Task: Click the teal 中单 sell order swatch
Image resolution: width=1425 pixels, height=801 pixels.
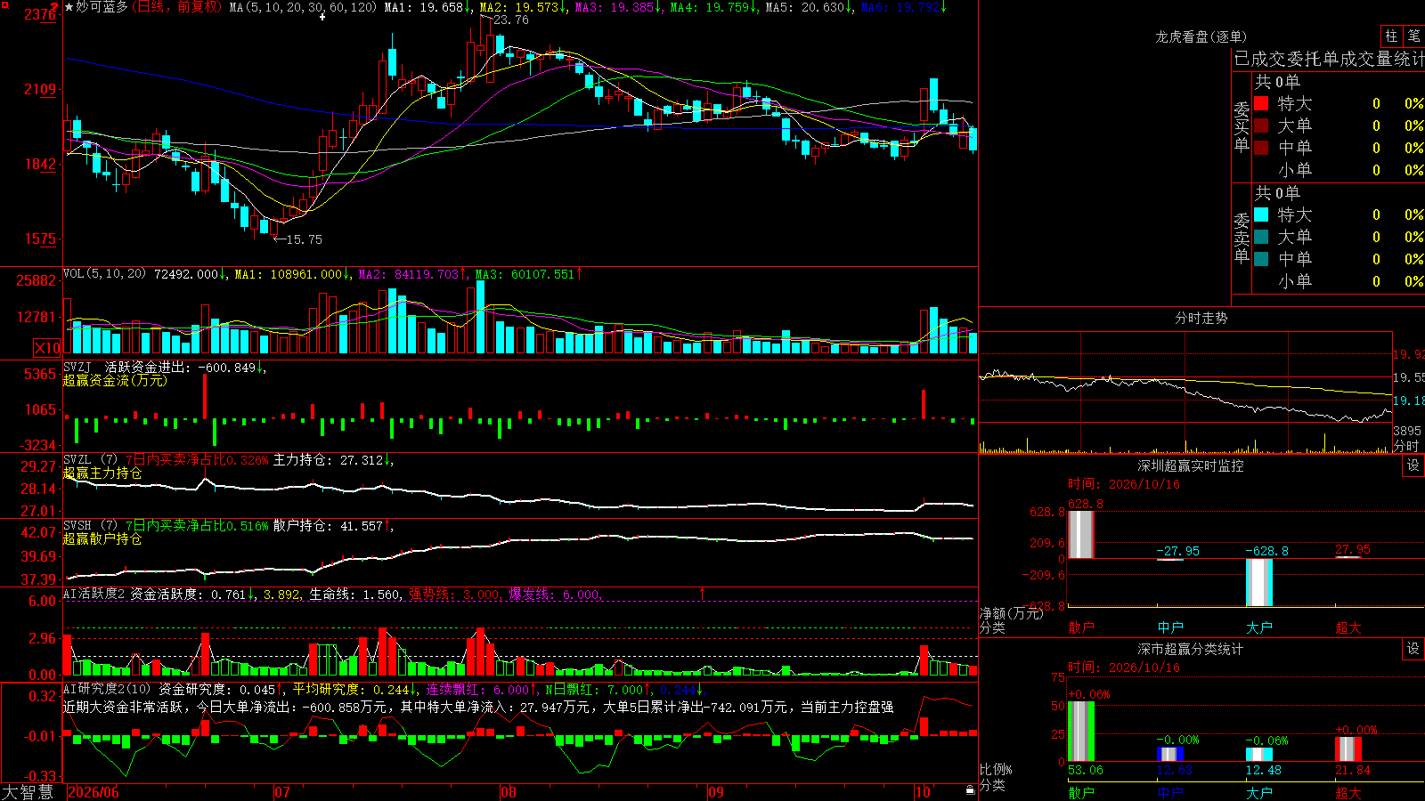Action: click(1261, 259)
